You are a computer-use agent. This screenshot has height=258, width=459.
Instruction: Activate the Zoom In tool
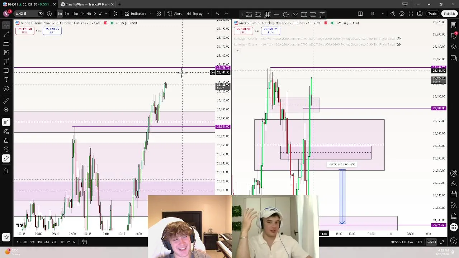6,110
